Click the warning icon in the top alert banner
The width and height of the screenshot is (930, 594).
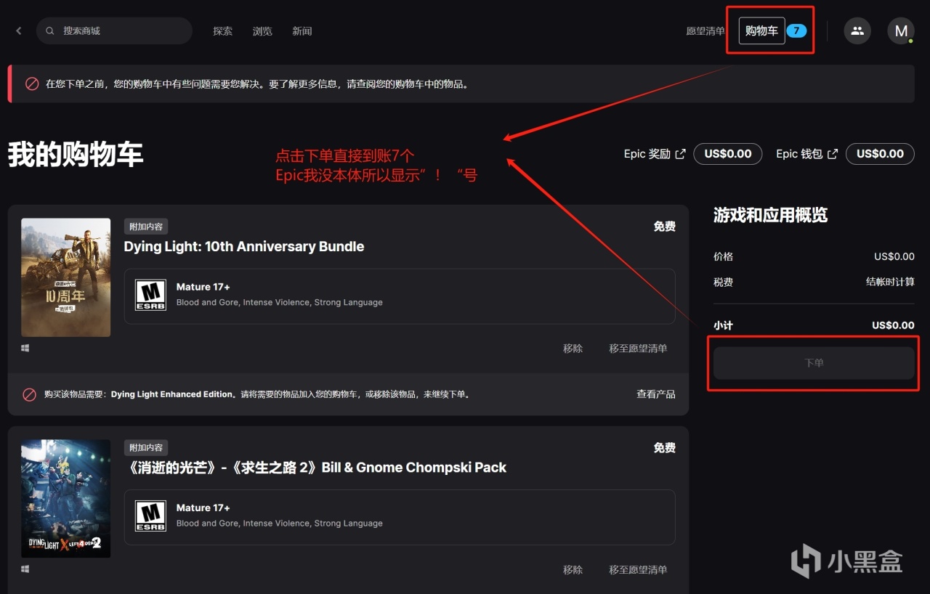tap(32, 84)
